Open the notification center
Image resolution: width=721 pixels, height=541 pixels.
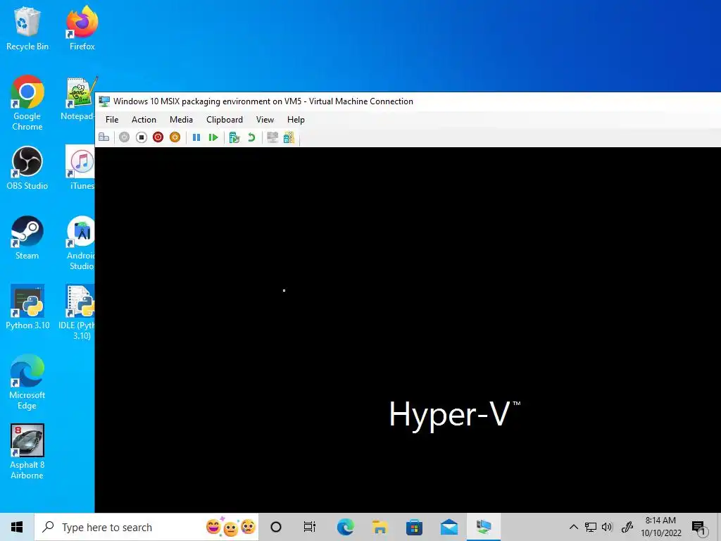tap(699, 527)
